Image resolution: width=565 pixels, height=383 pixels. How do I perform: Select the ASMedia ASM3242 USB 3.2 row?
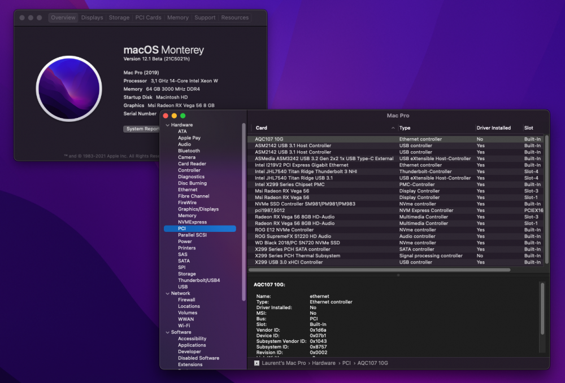click(x=397, y=159)
